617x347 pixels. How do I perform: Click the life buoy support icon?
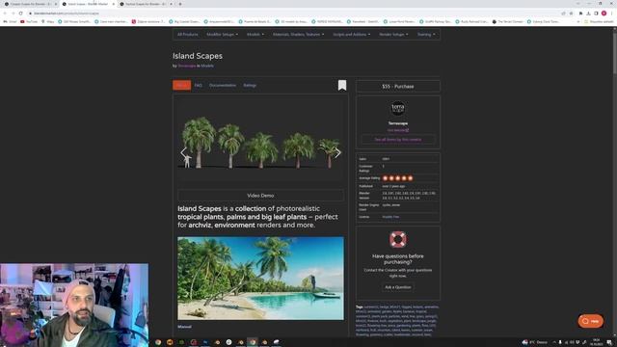398,239
